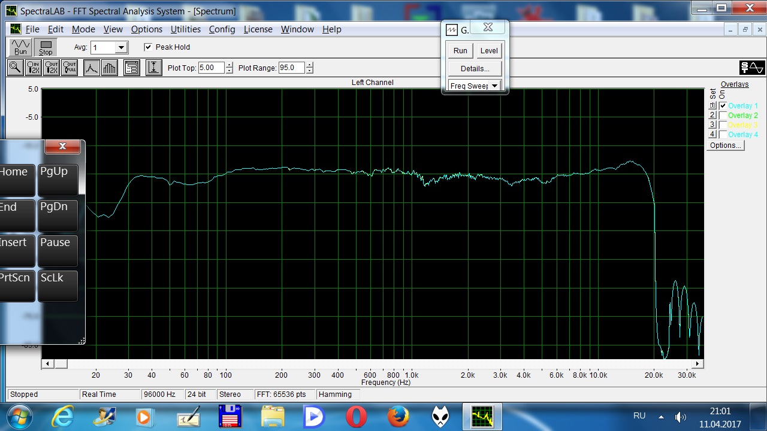Open Firefox from the Windows taskbar
This screenshot has width=767, height=431.
398,417
